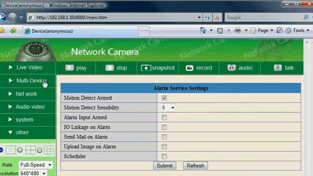Activate the talk button
The width and height of the screenshot is (313, 176).
point(284,68)
